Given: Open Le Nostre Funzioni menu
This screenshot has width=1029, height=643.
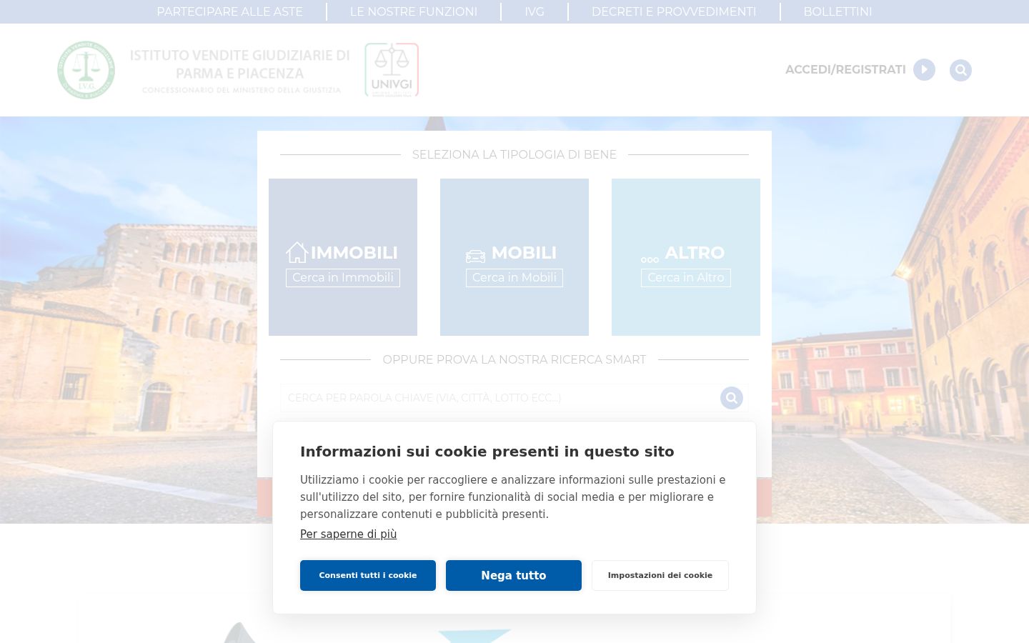Looking at the screenshot, I should [x=414, y=11].
